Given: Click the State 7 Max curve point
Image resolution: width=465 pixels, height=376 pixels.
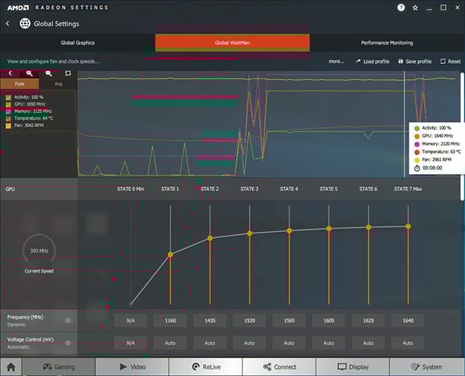Looking at the screenshot, I should click(408, 226).
